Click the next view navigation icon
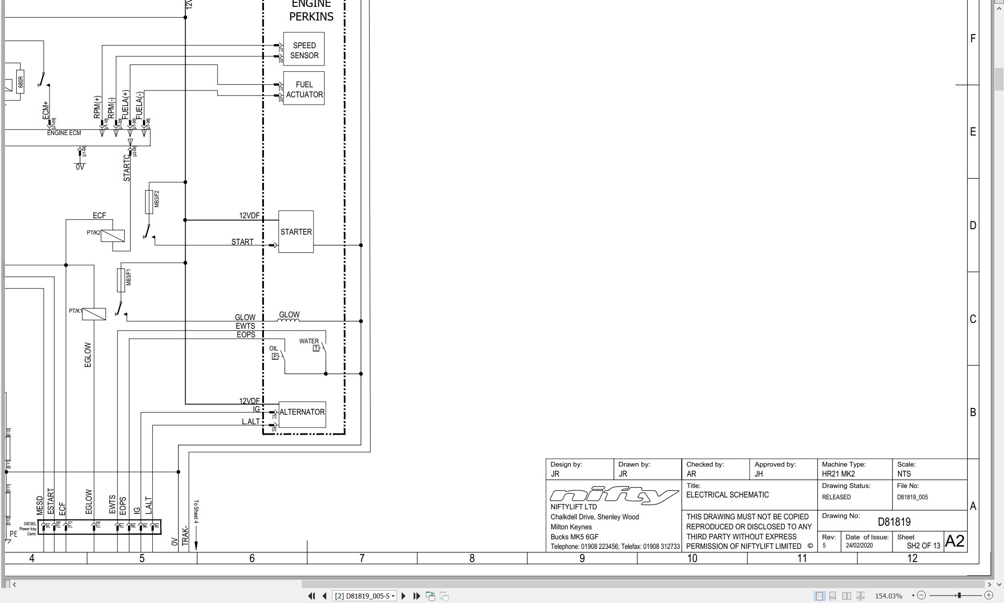 click(444, 596)
